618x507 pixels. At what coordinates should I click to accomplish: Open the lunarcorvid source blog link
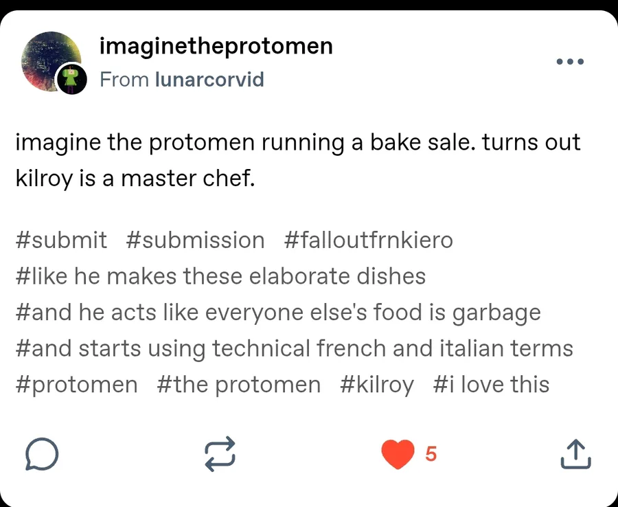pos(209,80)
